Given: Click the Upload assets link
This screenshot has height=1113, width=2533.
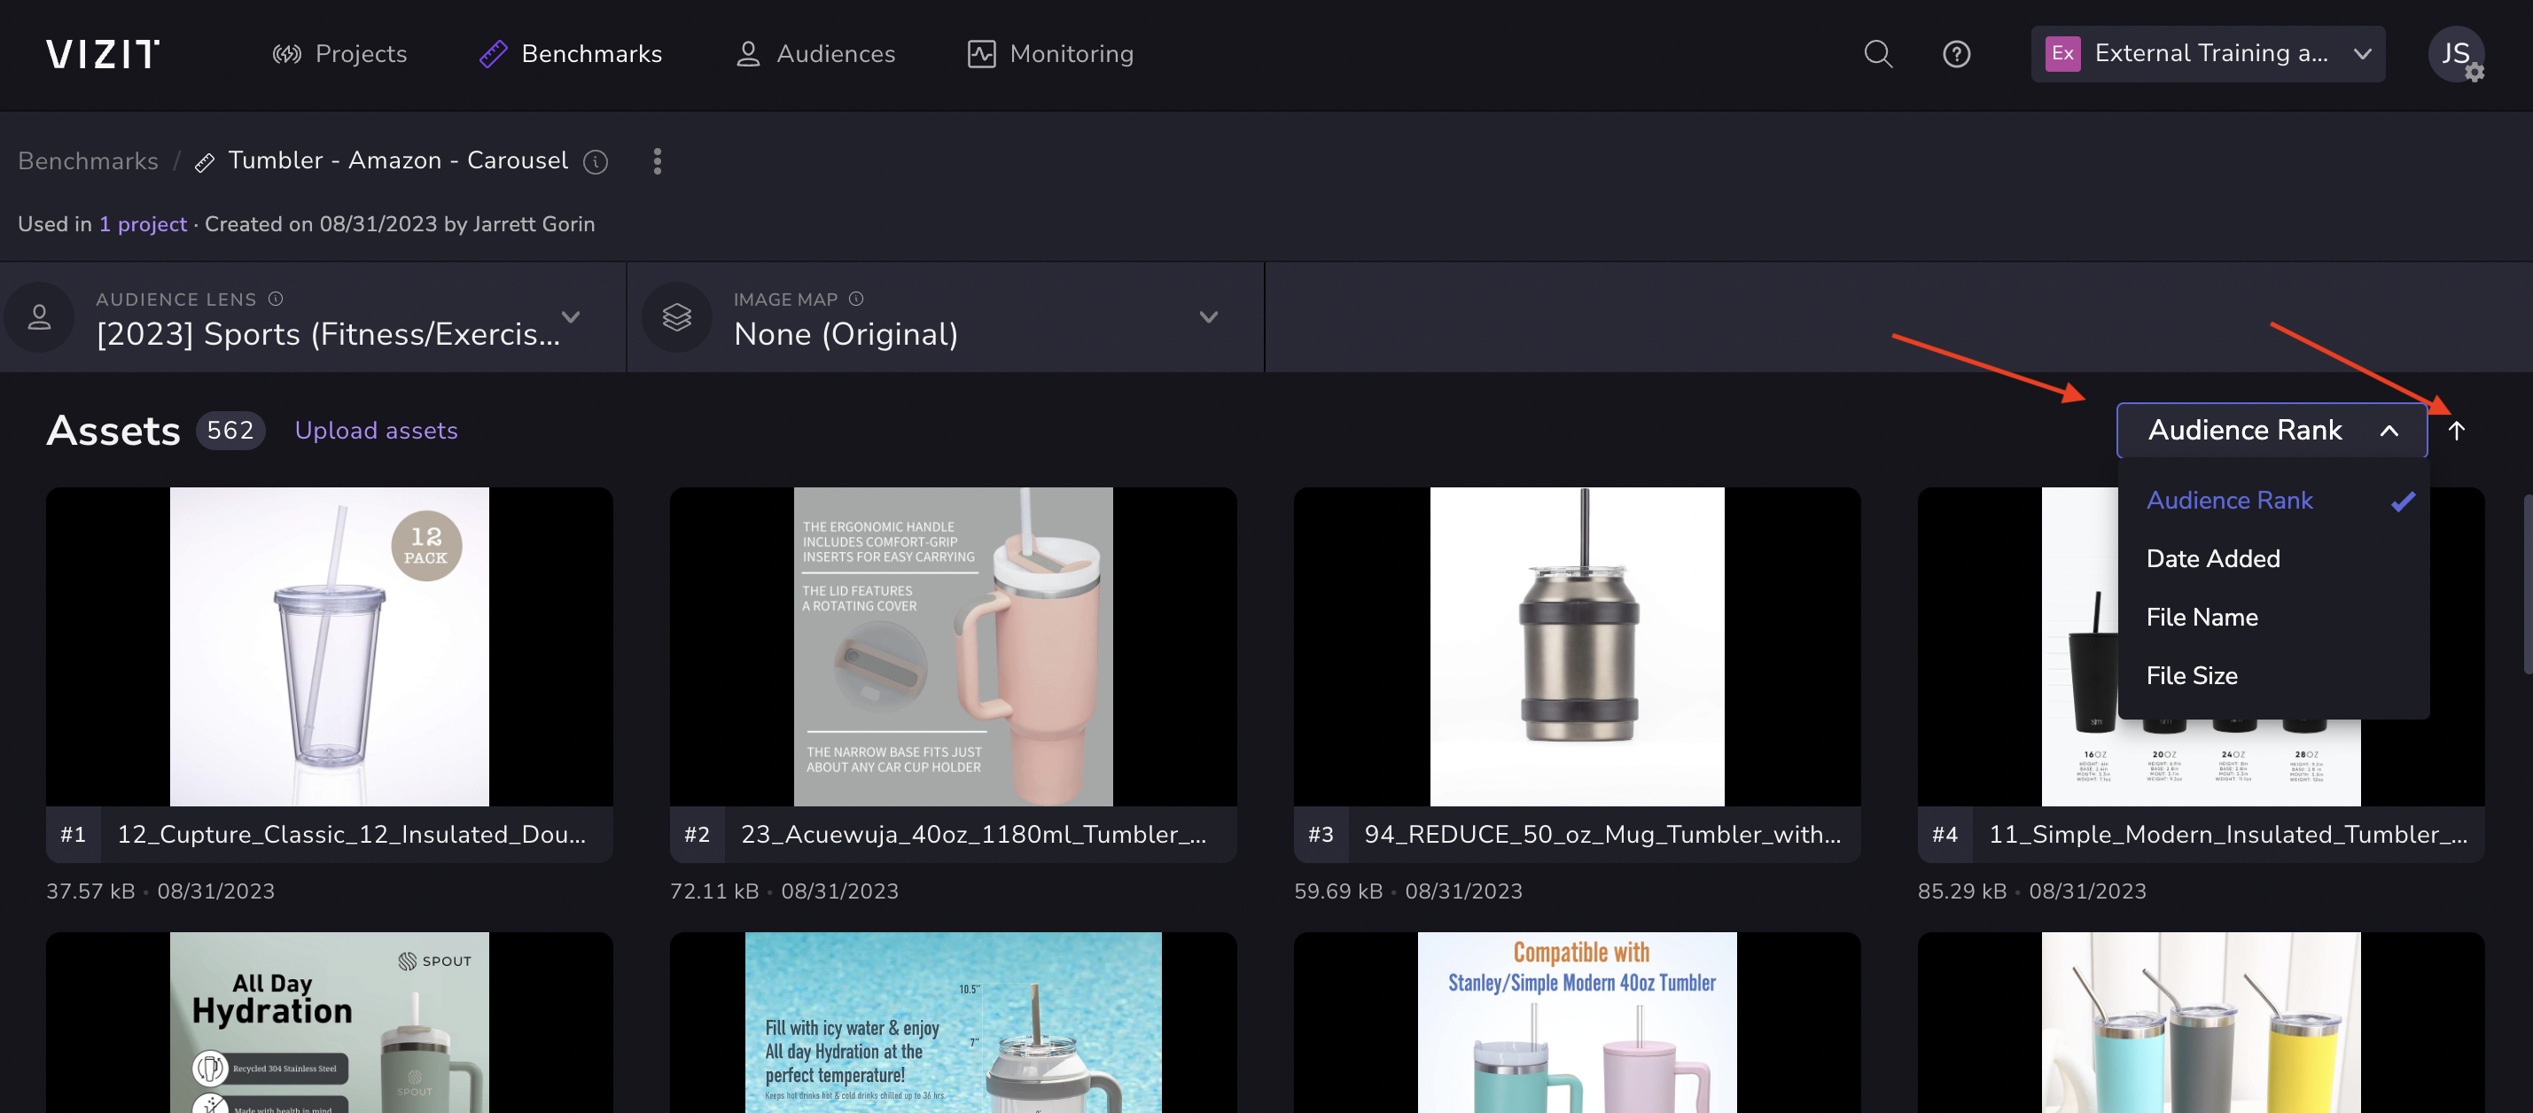Looking at the screenshot, I should pos(376,431).
